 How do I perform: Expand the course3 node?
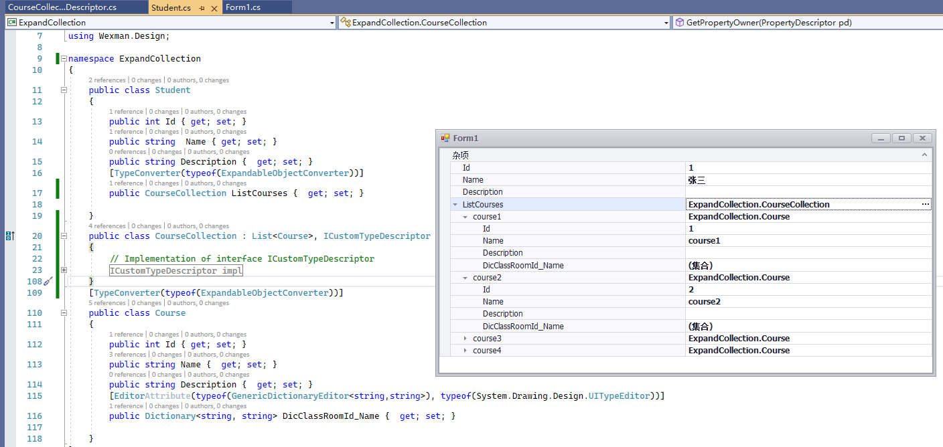pyautogui.click(x=465, y=339)
